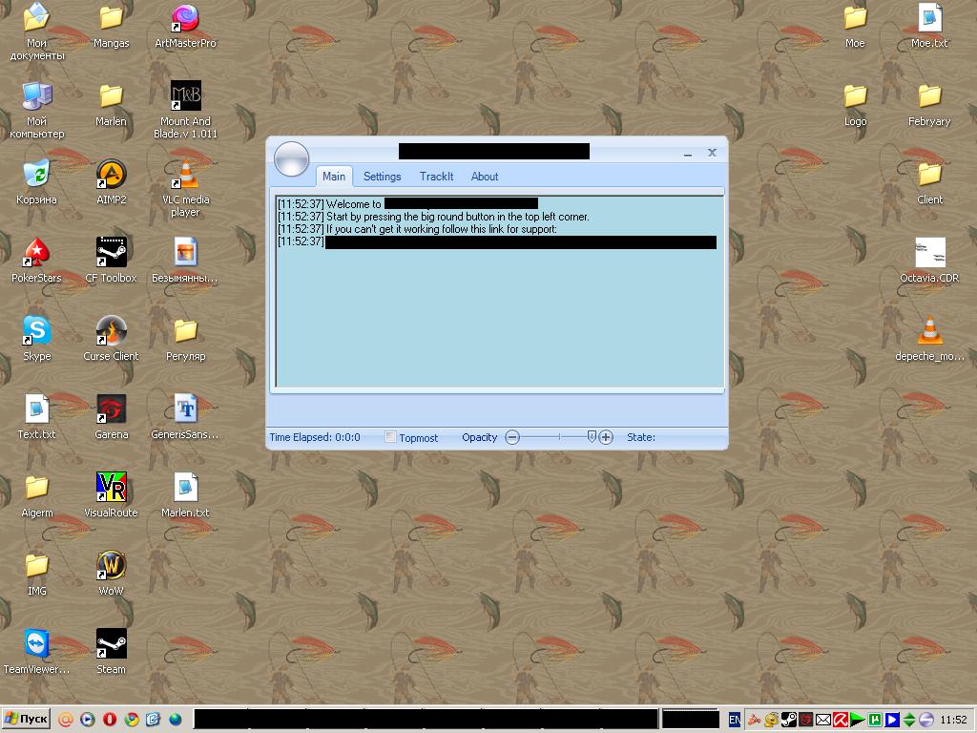Enable the Topmost checkbox
The image size is (977, 733).
(390, 437)
